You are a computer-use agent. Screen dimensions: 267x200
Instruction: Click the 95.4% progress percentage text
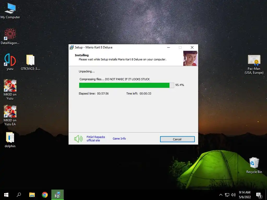click(x=180, y=85)
